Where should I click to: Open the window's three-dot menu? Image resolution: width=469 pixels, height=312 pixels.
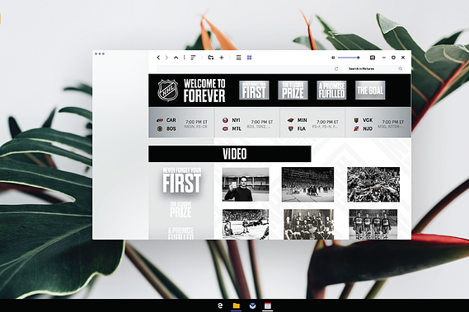click(x=100, y=54)
